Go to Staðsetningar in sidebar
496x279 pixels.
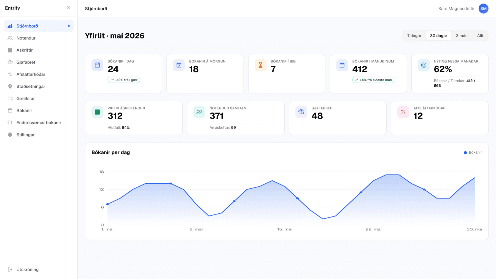[x=39, y=86]
